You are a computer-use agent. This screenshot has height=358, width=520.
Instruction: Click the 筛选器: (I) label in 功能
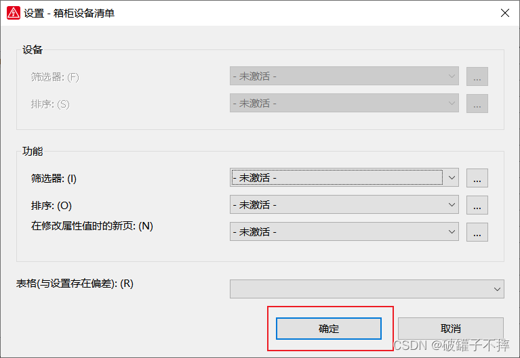54,179
